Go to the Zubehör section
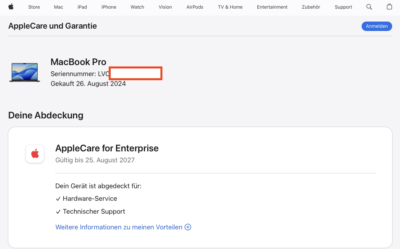The image size is (400, 249). (x=311, y=7)
